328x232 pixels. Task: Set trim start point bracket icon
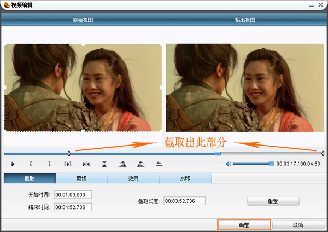[31, 164]
